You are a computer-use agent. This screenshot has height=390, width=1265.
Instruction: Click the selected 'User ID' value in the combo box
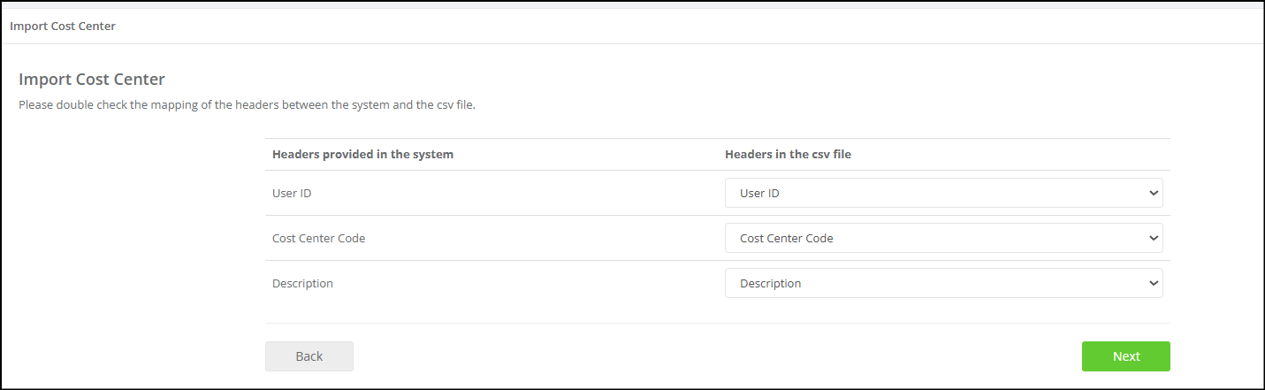(x=759, y=193)
